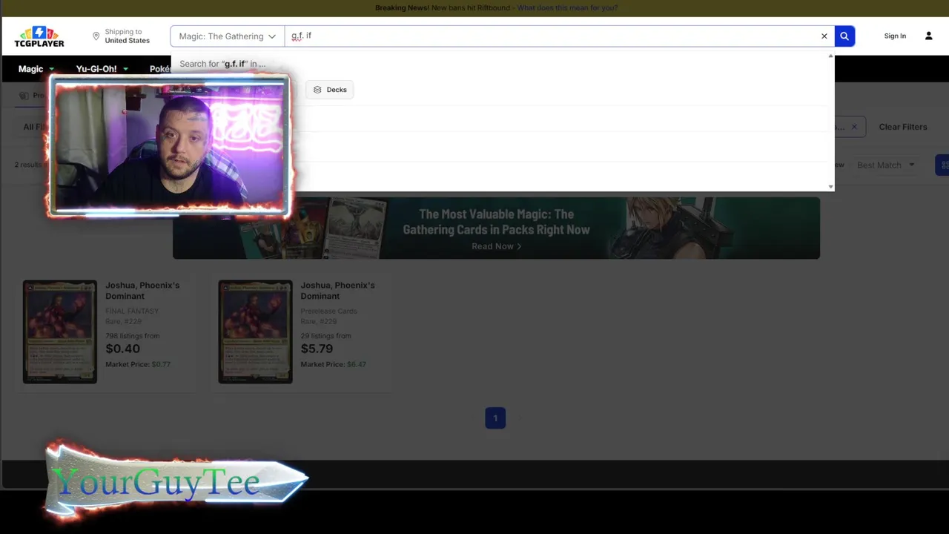Click the blue search magnifier button

point(844,36)
